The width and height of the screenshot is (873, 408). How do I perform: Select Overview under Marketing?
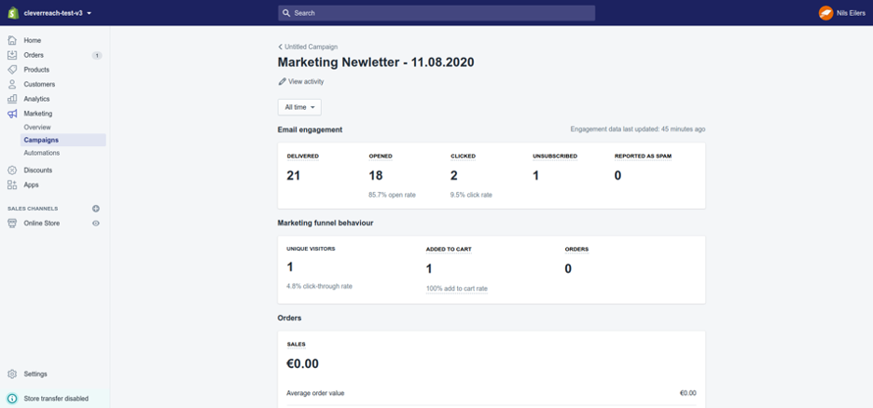(37, 127)
